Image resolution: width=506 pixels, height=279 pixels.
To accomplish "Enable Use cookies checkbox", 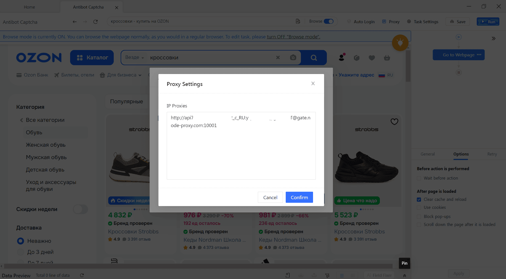I will pyautogui.click(x=419, y=207).
